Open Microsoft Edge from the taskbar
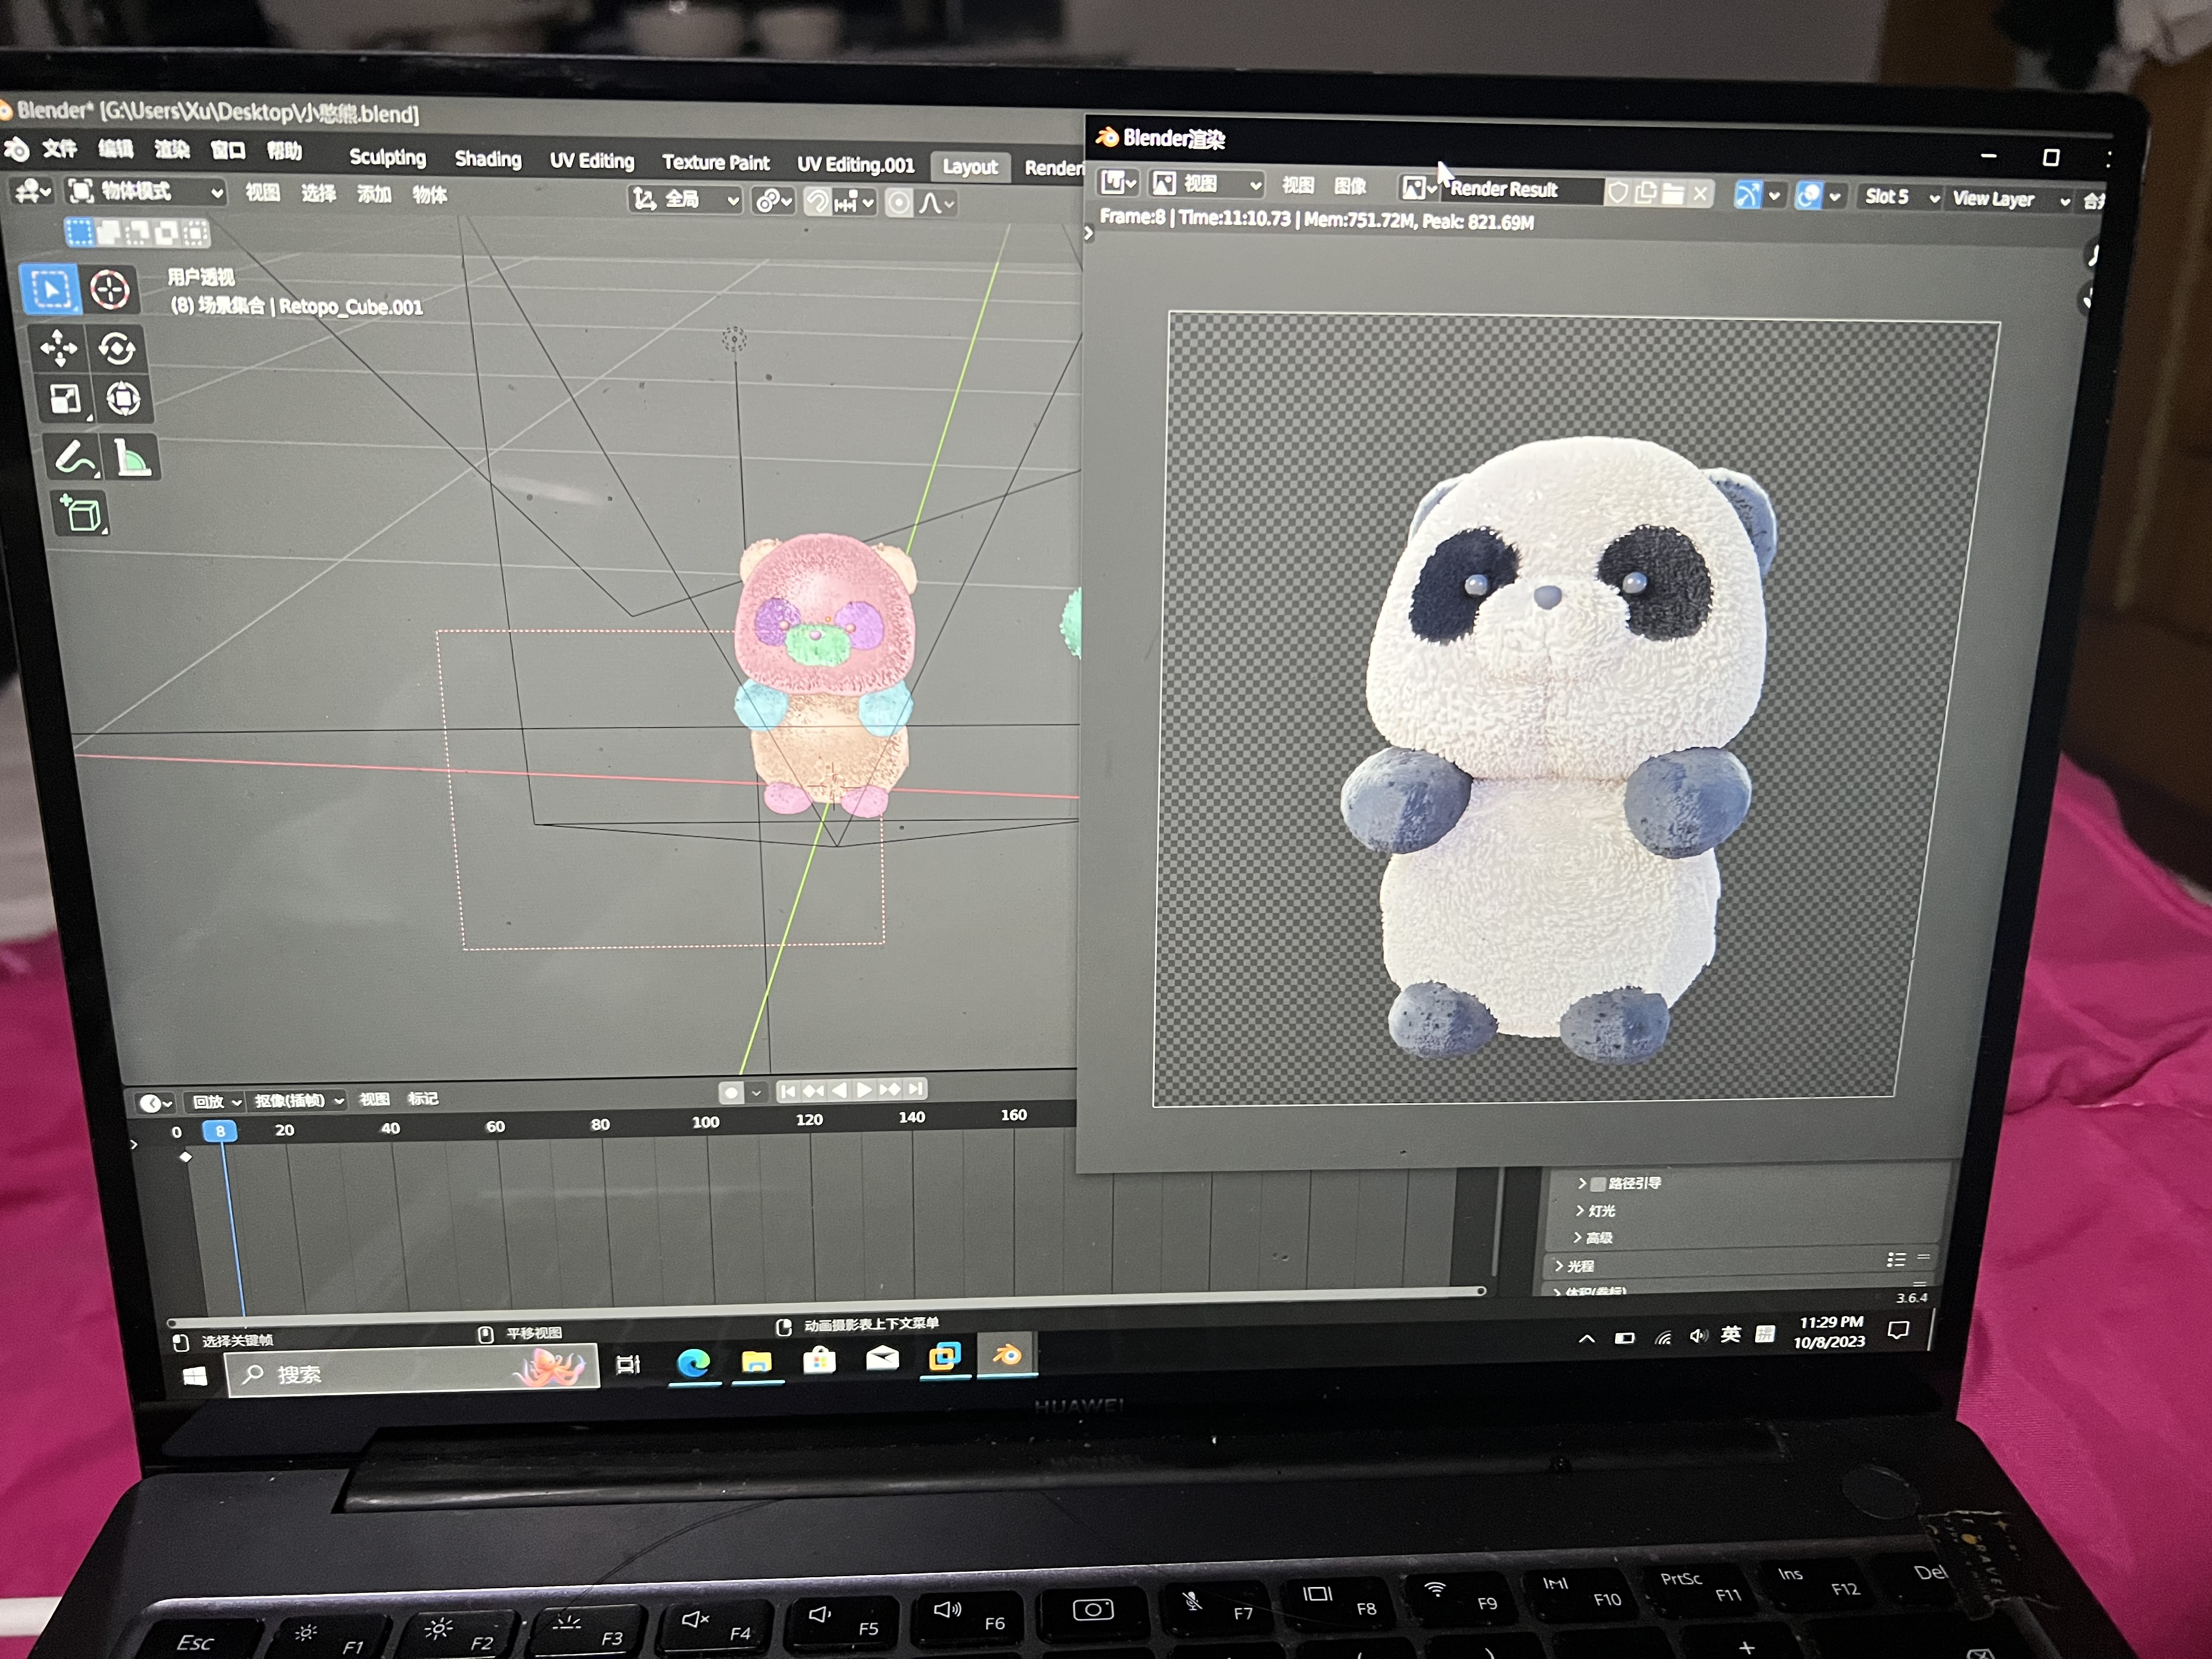Screen dimensions: 2212x1659 coord(693,1362)
